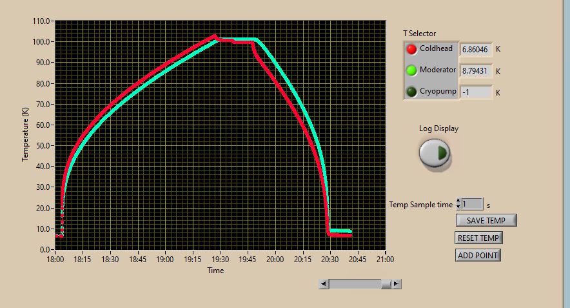Click the ADD POINT button
Viewport: 570px width, 308px height.
478,255
